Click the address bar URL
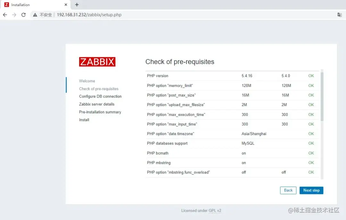Screen dimensions: 346x220 pos(89,15)
